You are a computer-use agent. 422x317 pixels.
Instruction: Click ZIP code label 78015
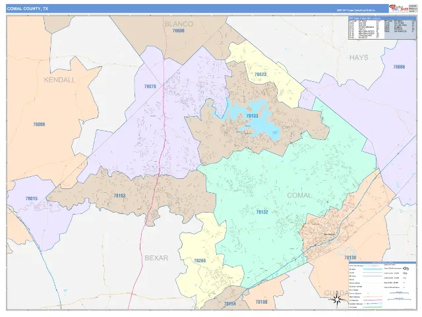(32, 198)
